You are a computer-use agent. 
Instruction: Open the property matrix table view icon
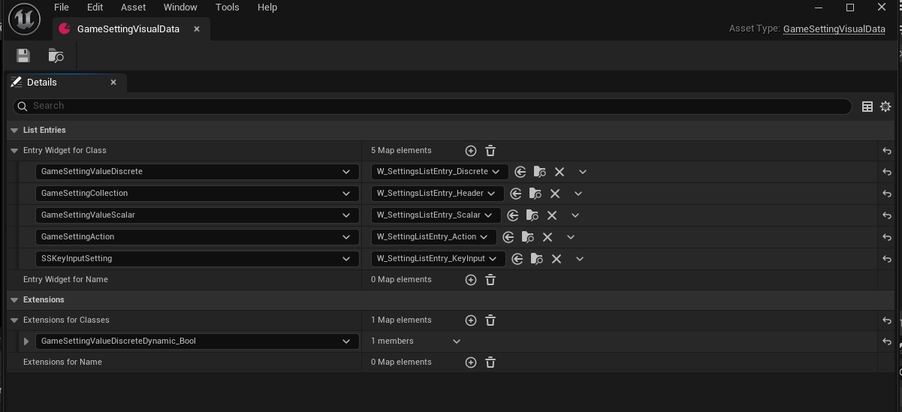pyautogui.click(x=867, y=107)
